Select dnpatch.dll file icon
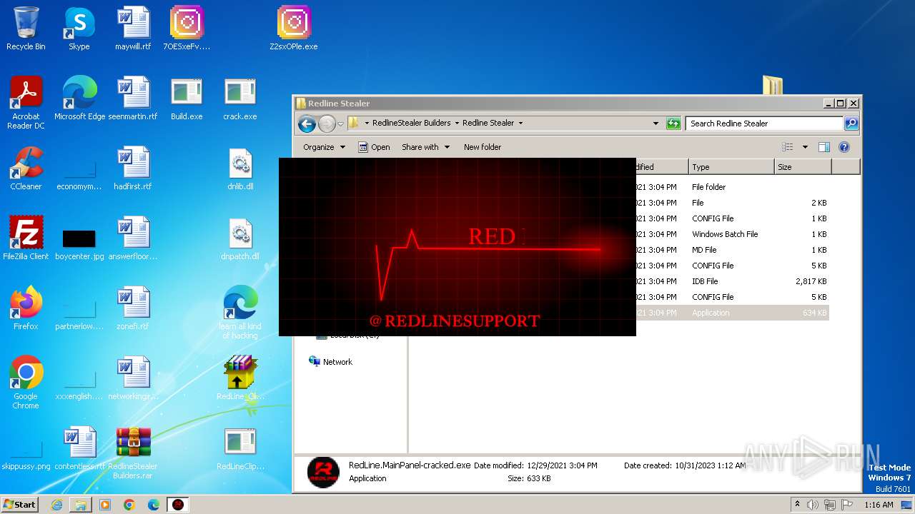Viewport: 915px width, 514px height. coord(240,238)
